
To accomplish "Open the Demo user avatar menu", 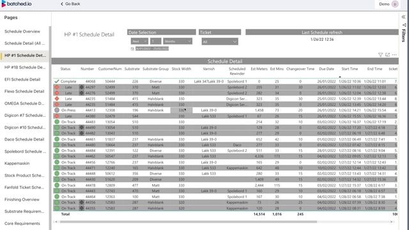I will 395,4.
